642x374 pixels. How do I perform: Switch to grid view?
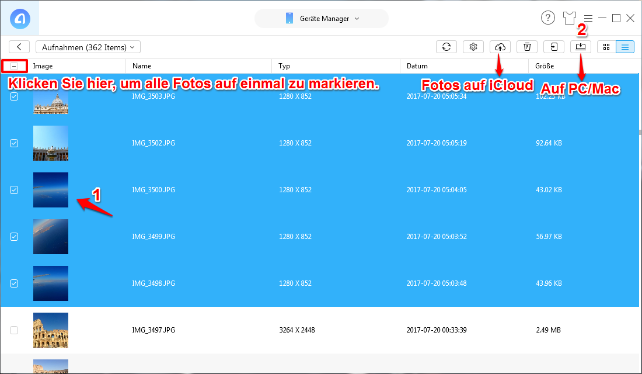[x=607, y=47]
